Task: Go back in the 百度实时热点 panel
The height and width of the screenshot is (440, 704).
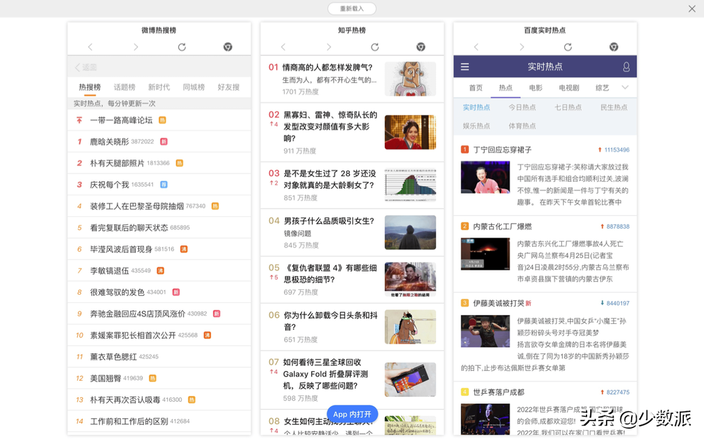Action: 476,47
